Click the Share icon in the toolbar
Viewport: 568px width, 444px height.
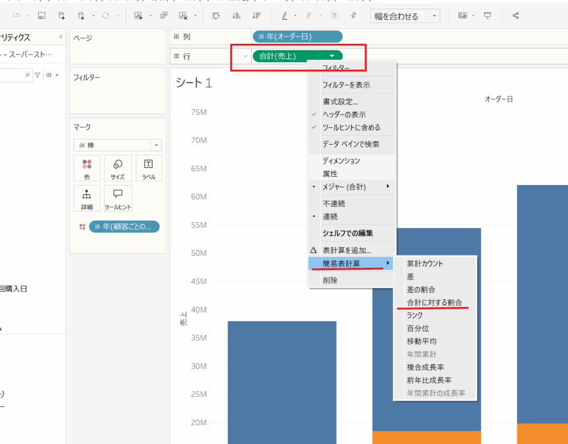pyautogui.click(x=515, y=16)
